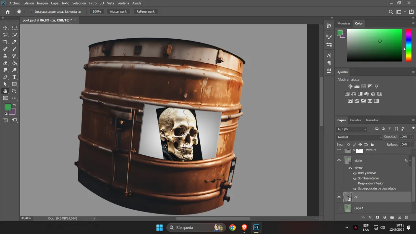Open the Ajustes panel options menu
Image resolution: width=416 pixels, height=234 pixels.
[x=413, y=72]
